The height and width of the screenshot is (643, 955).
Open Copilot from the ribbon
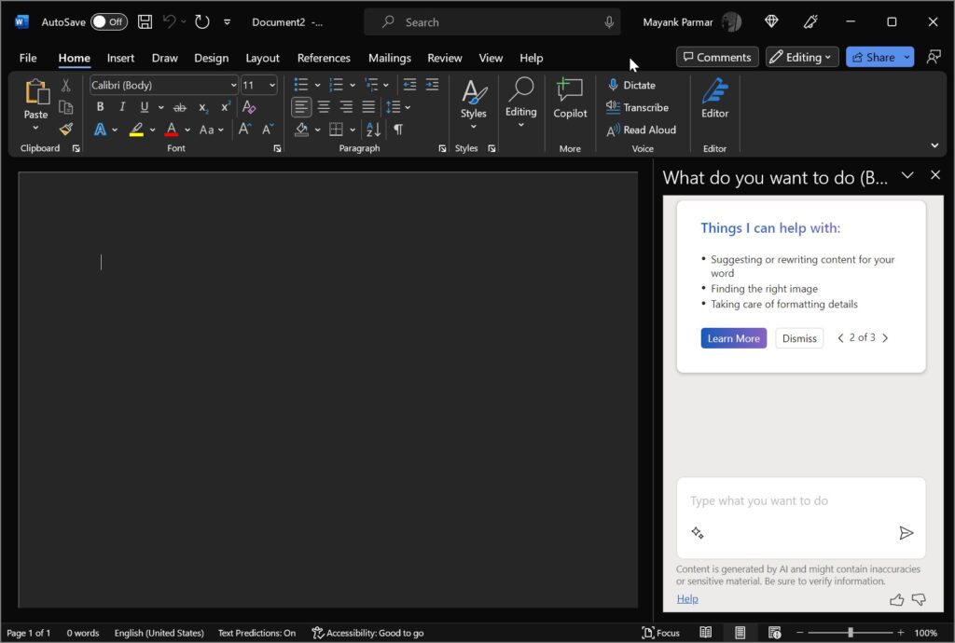[x=570, y=103]
